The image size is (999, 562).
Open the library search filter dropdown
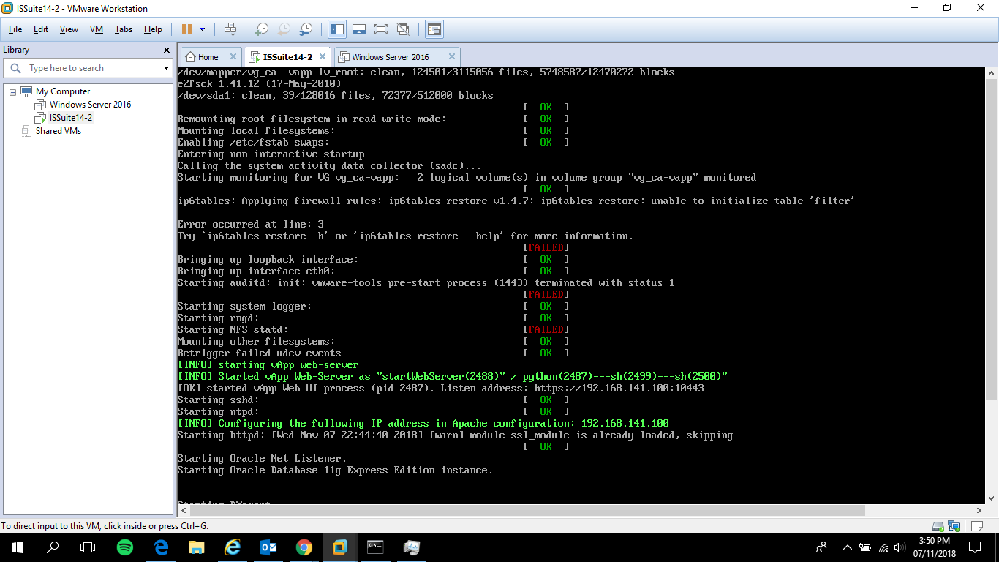[167, 68]
